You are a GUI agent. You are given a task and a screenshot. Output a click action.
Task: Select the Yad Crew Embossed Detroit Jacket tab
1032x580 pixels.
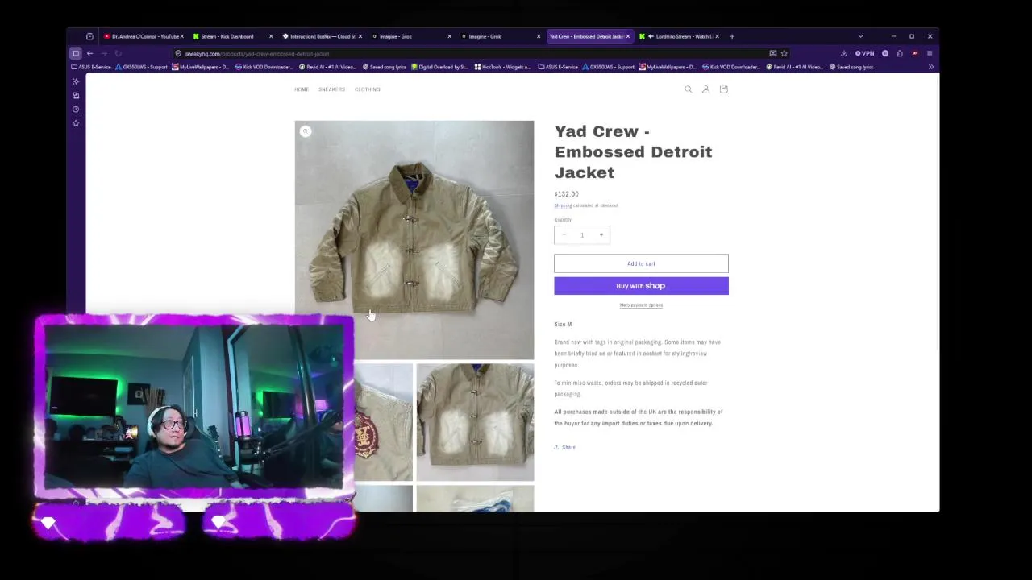[589, 36]
